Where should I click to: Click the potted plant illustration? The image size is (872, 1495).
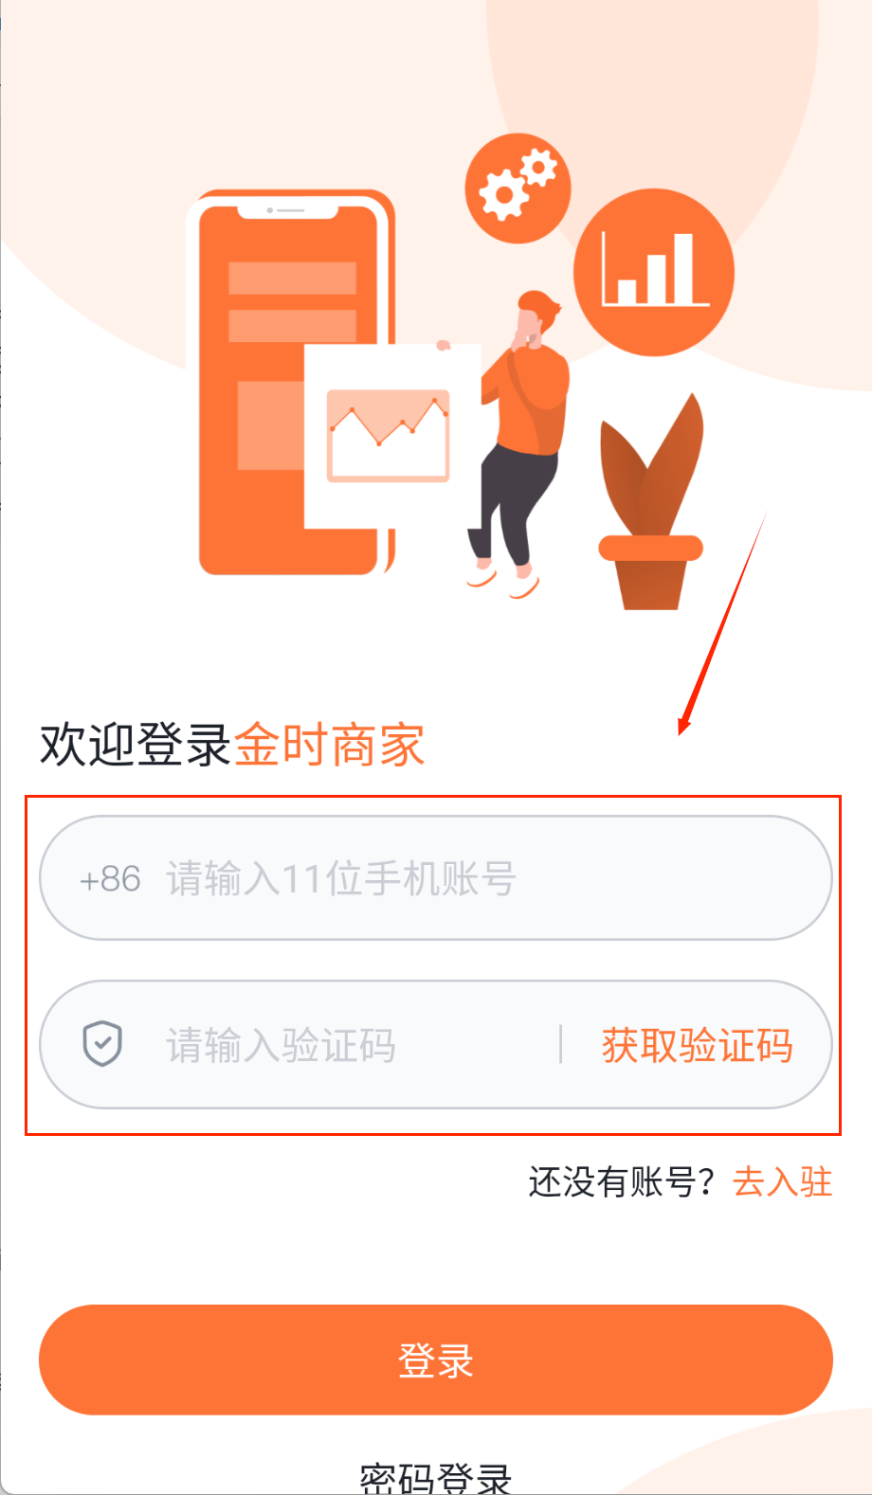(x=651, y=501)
